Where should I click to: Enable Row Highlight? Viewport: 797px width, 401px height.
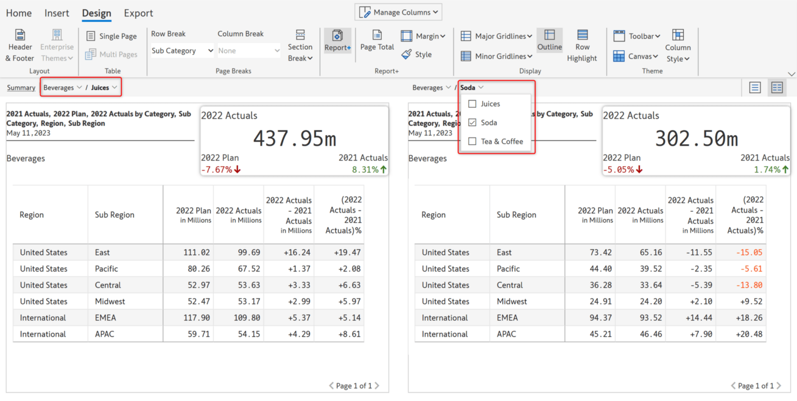(x=582, y=46)
